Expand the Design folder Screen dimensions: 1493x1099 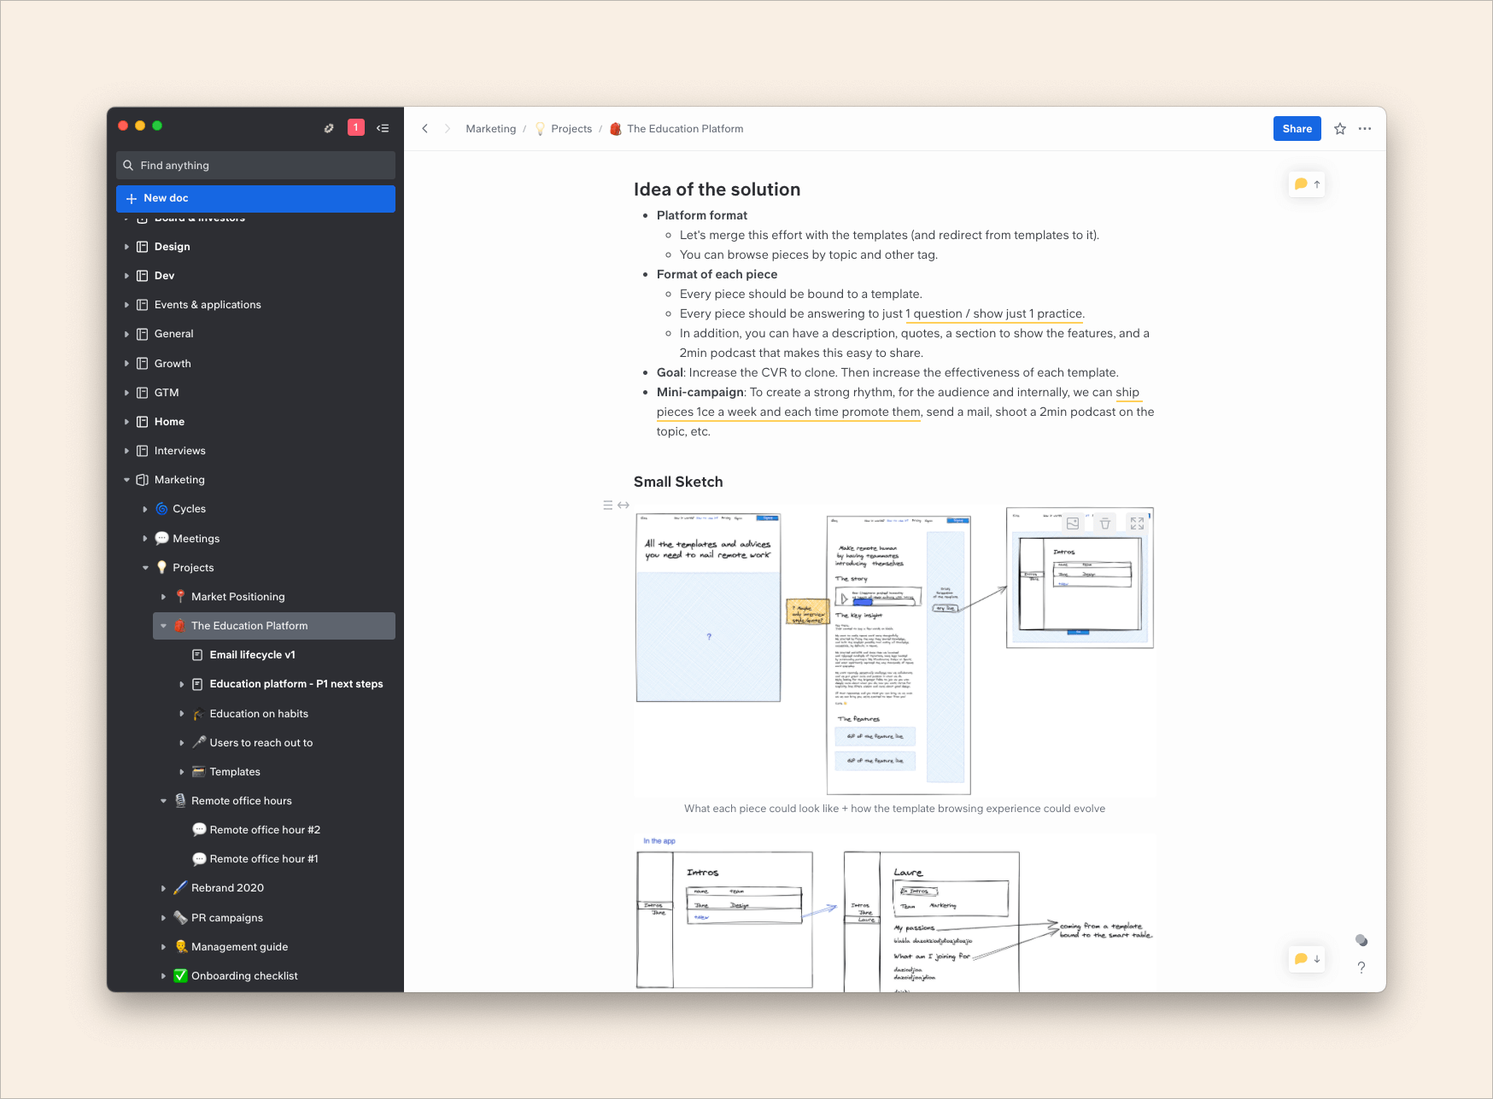coord(126,247)
